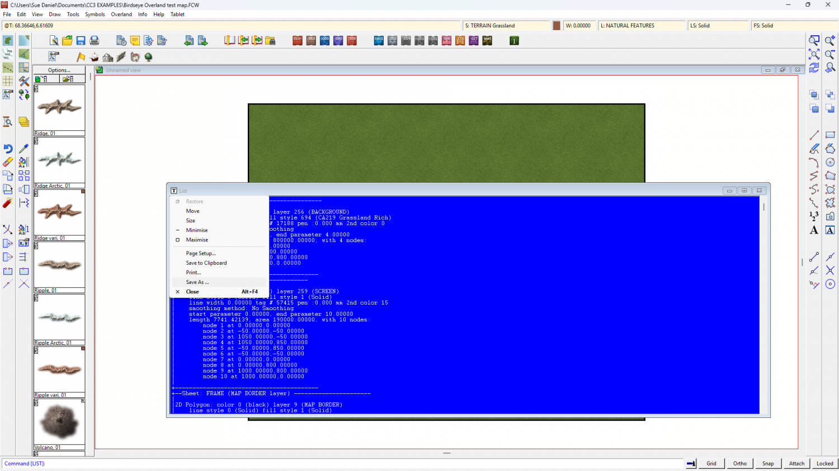Toggle the Snap button
Viewport: 839px width, 471px height.
point(768,463)
